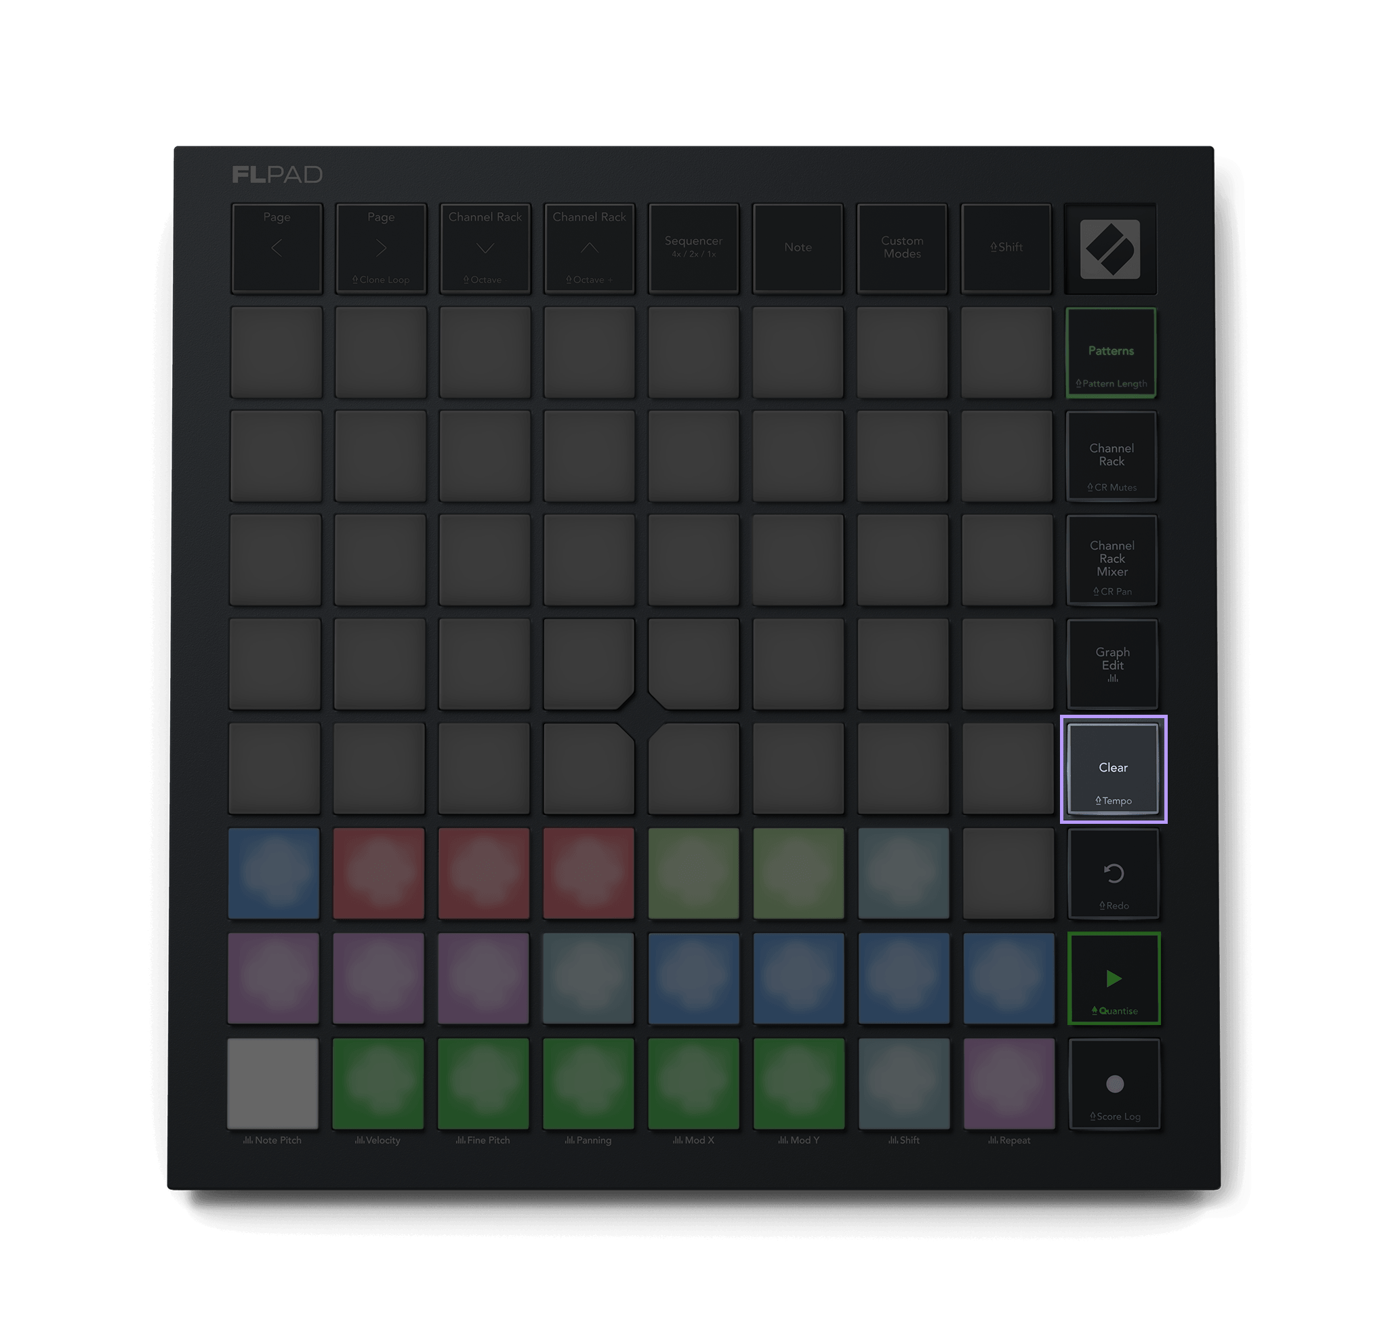
Task: Tap the red pad next to the lone blue pad
Action: point(379,873)
